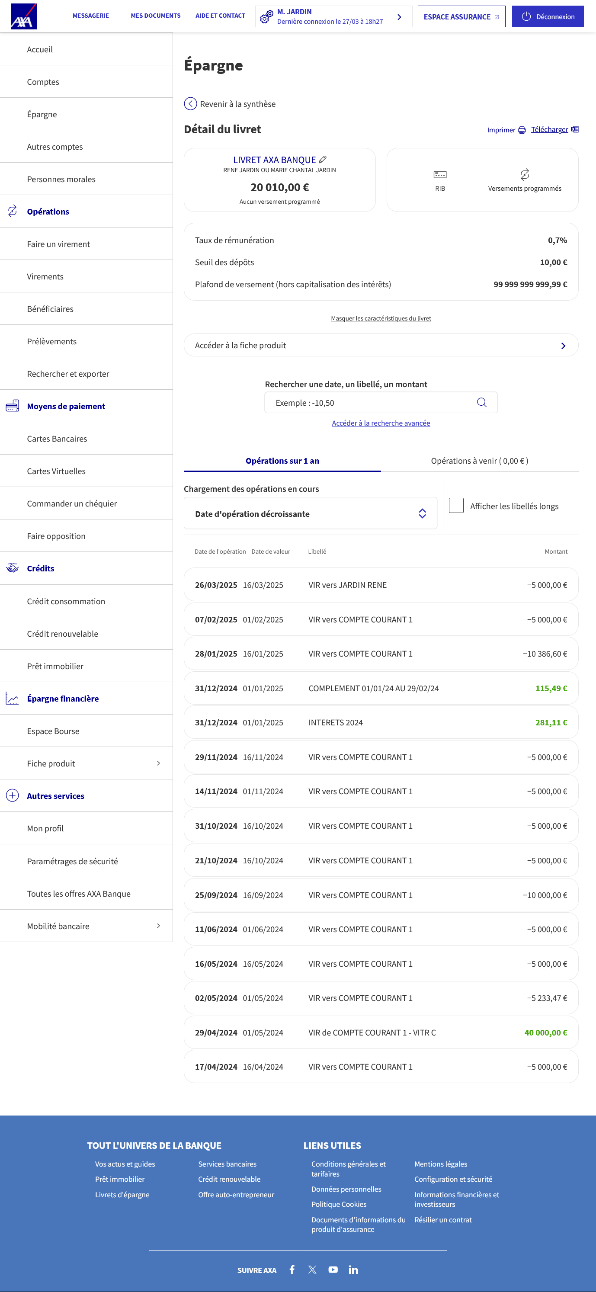Open the advanced search link
The height and width of the screenshot is (1292, 596).
pyautogui.click(x=381, y=423)
